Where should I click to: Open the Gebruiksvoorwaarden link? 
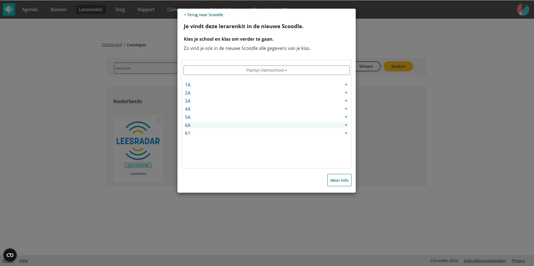[485, 261]
